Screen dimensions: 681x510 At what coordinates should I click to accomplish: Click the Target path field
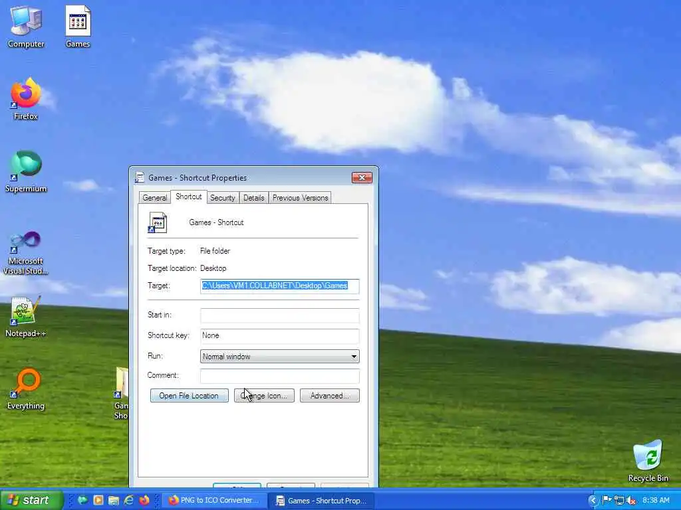tap(280, 286)
